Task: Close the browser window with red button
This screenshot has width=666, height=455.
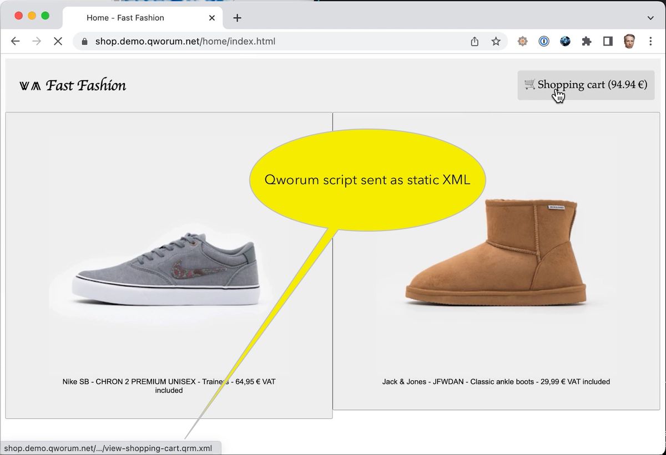Action: pos(18,16)
